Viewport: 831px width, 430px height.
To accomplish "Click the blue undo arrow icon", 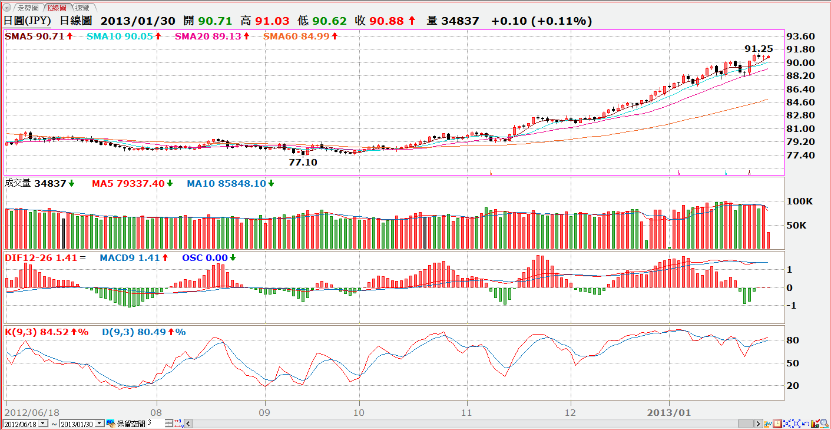I will tap(806, 424).
